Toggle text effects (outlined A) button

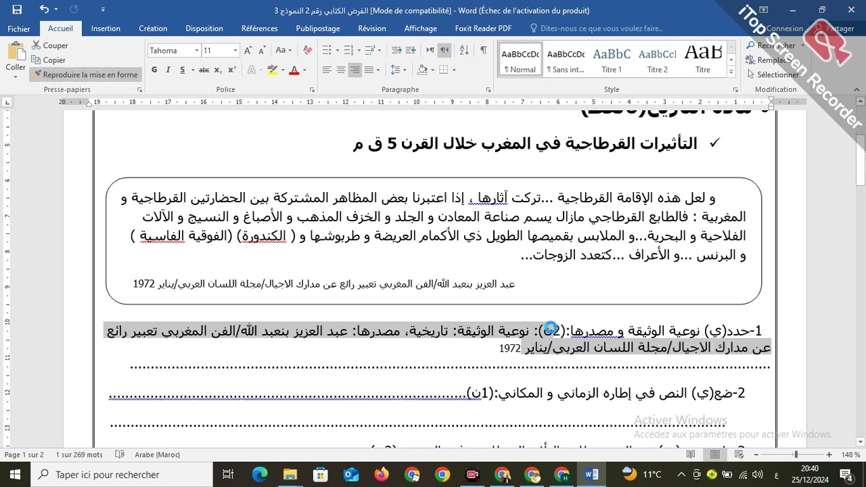click(x=252, y=70)
